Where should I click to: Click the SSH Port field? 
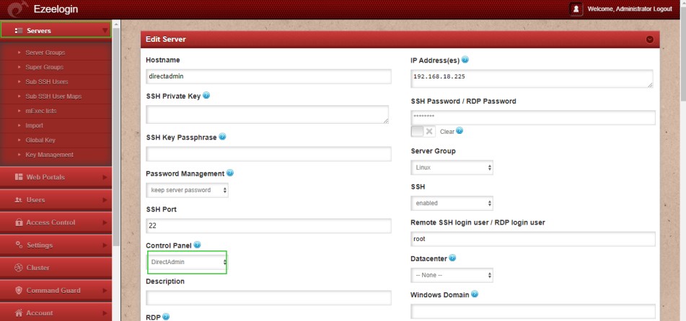click(268, 226)
